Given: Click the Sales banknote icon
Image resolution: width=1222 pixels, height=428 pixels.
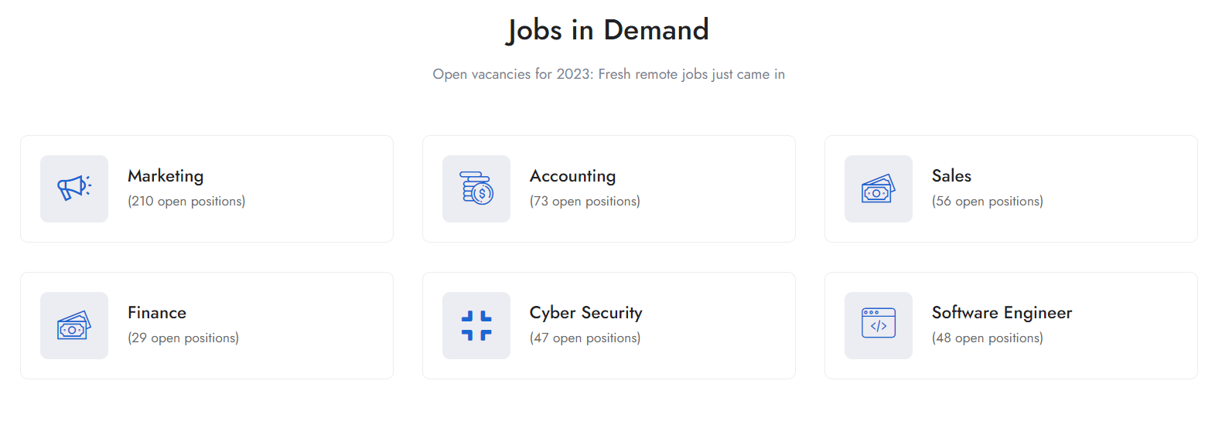Looking at the screenshot, I should point(879,189).
